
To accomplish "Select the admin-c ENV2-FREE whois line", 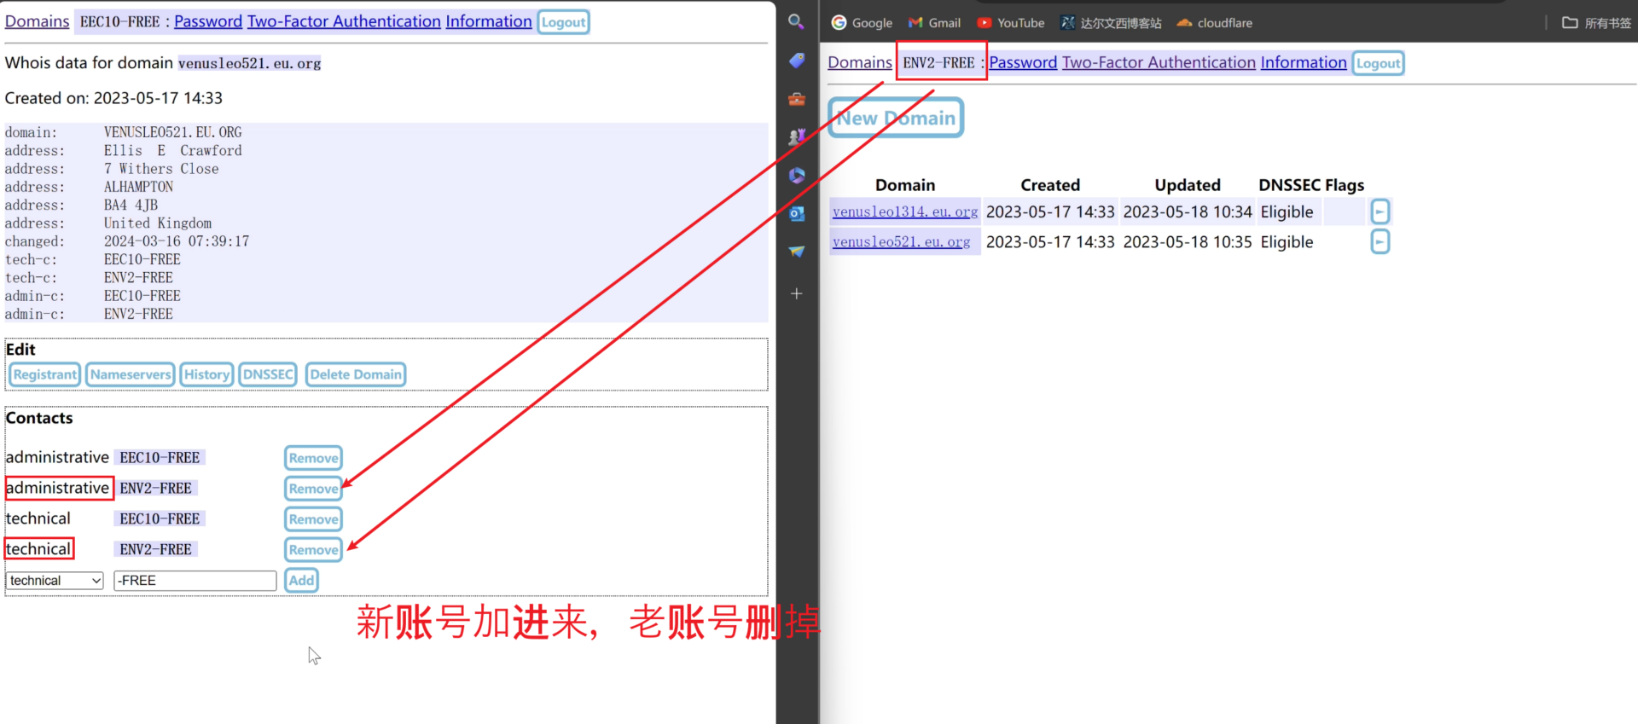I will click(89, 314).
